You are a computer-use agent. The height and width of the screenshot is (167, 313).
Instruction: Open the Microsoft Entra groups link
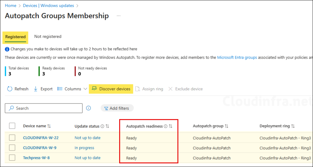pyautogui.click(x=237, y=57)
